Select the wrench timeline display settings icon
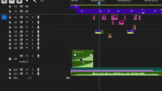This screenshot has height=91, width=162. click(x=35, y=1)
